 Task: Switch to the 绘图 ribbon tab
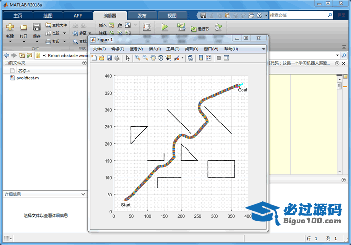(47, 16)
